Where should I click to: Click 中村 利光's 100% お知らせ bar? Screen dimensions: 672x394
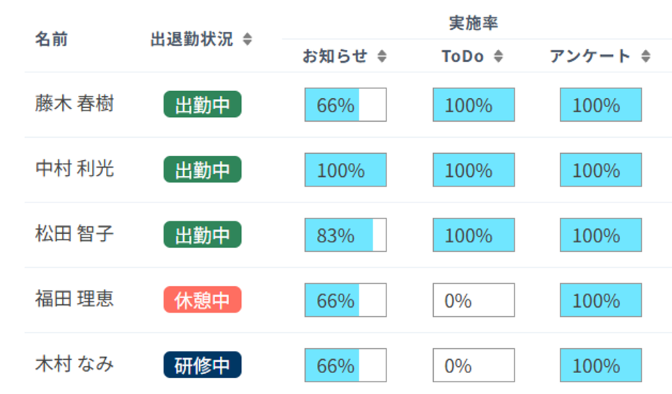click(x=345, y=171)
